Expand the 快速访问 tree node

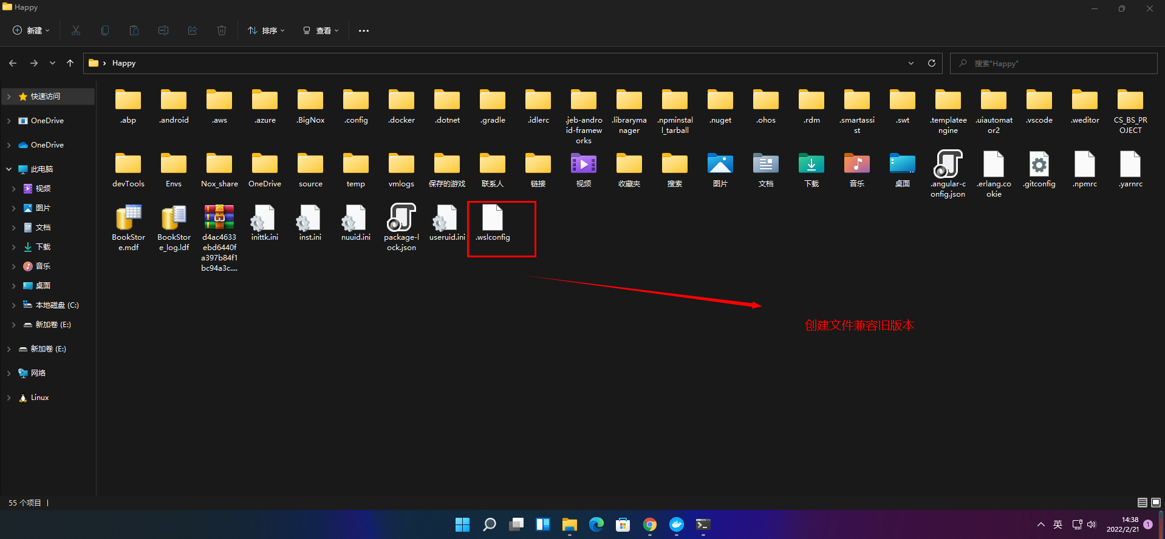point(9,97)
